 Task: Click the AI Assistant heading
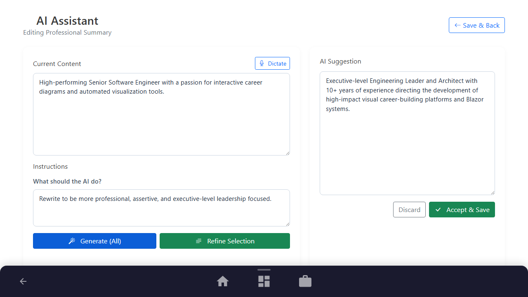pyautogui.click(x=67, y=21)
